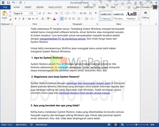Image resolution: width=159 pixels, height=127 pixels.
Task: Adjust the zoom slider handle
Action: [136, 125]
